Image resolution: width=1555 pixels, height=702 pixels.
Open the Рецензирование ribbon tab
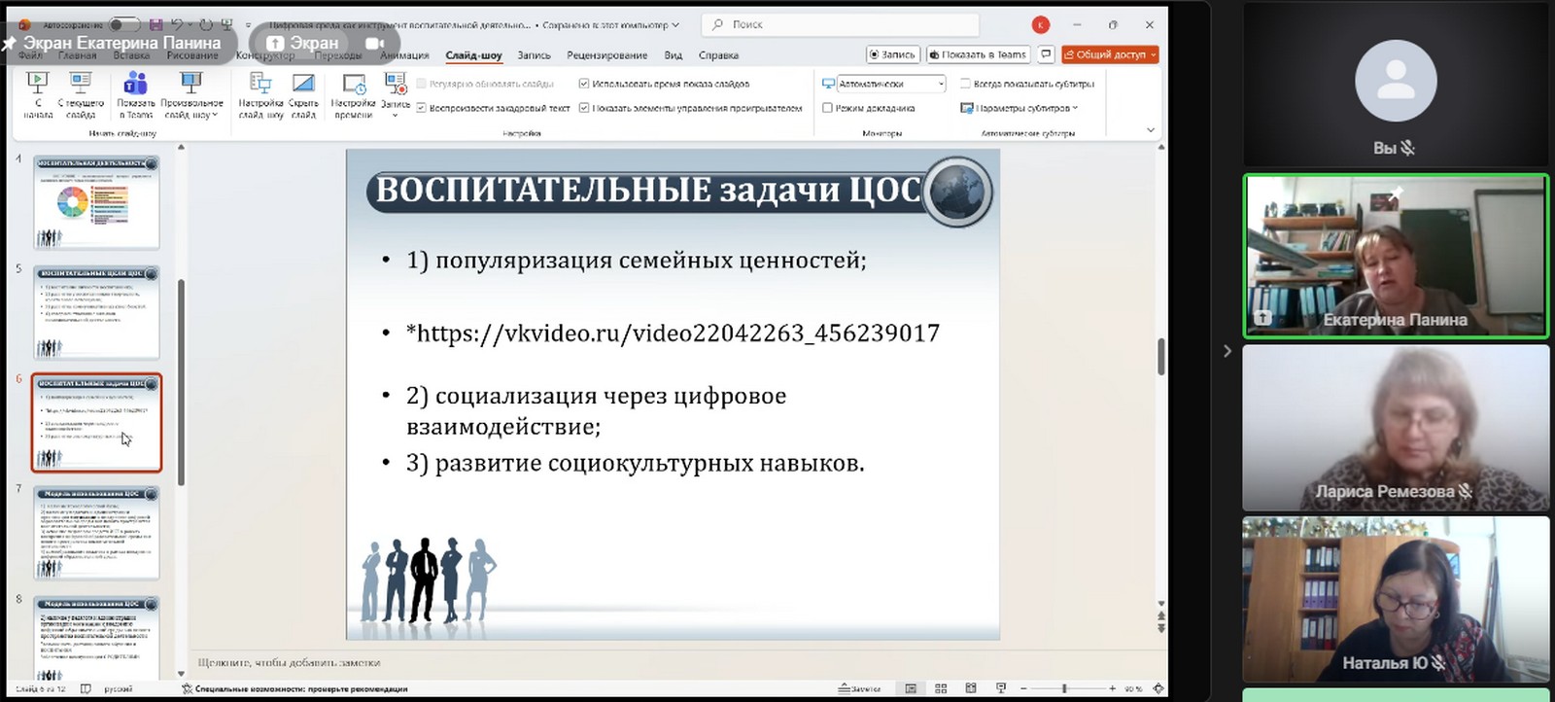[606, 55]
